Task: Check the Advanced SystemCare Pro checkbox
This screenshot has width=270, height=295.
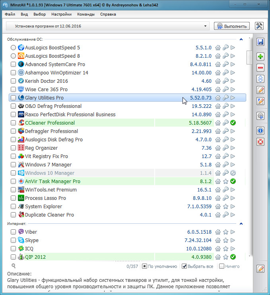Action: click(x=13, y=64)
